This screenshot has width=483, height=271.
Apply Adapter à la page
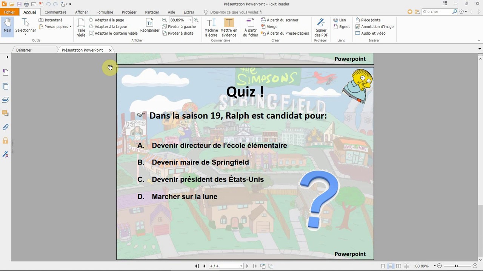point(106,20)
